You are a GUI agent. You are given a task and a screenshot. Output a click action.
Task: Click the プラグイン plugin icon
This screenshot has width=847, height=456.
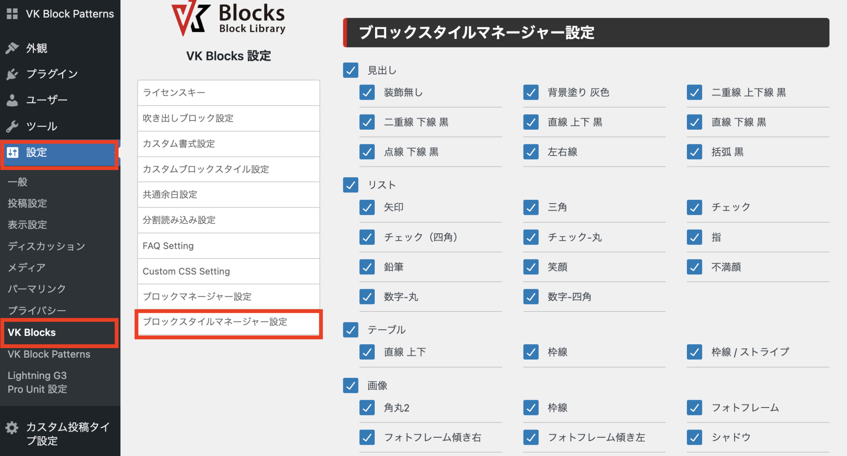click(x=12, y=74)
